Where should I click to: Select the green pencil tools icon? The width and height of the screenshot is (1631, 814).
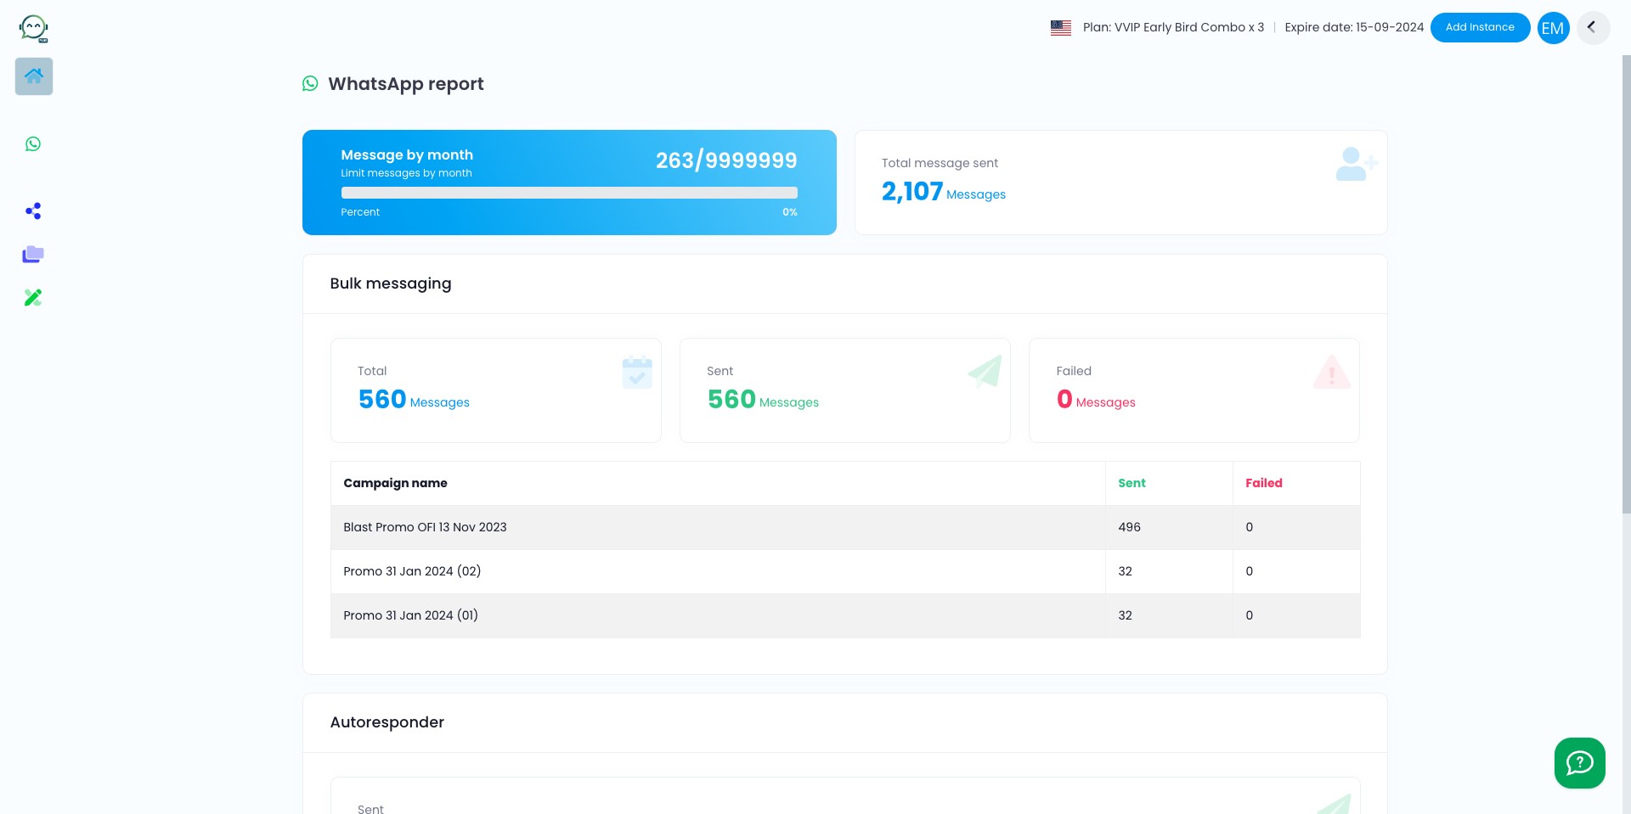(x=33, y=297)
